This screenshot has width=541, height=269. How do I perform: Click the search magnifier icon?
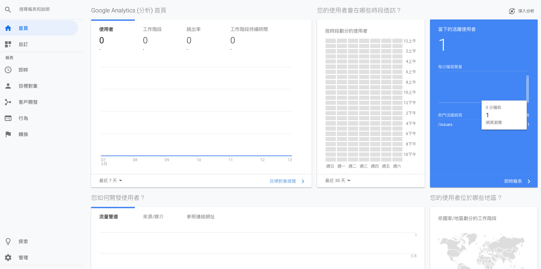[8, 10]
